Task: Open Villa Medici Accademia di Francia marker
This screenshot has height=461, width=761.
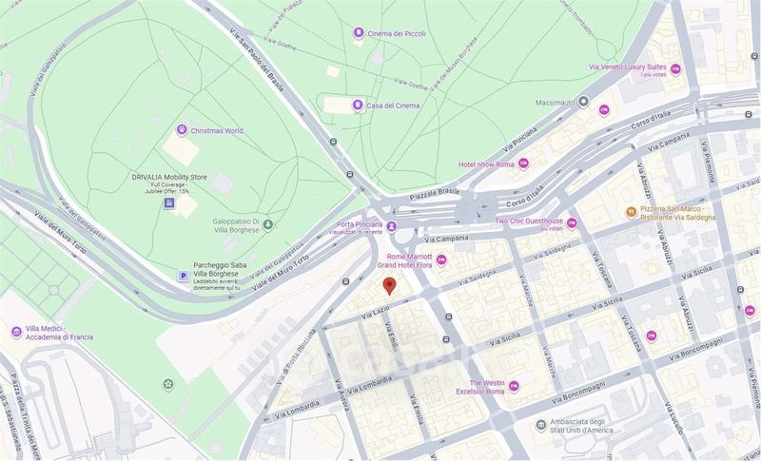Action: 16,332
